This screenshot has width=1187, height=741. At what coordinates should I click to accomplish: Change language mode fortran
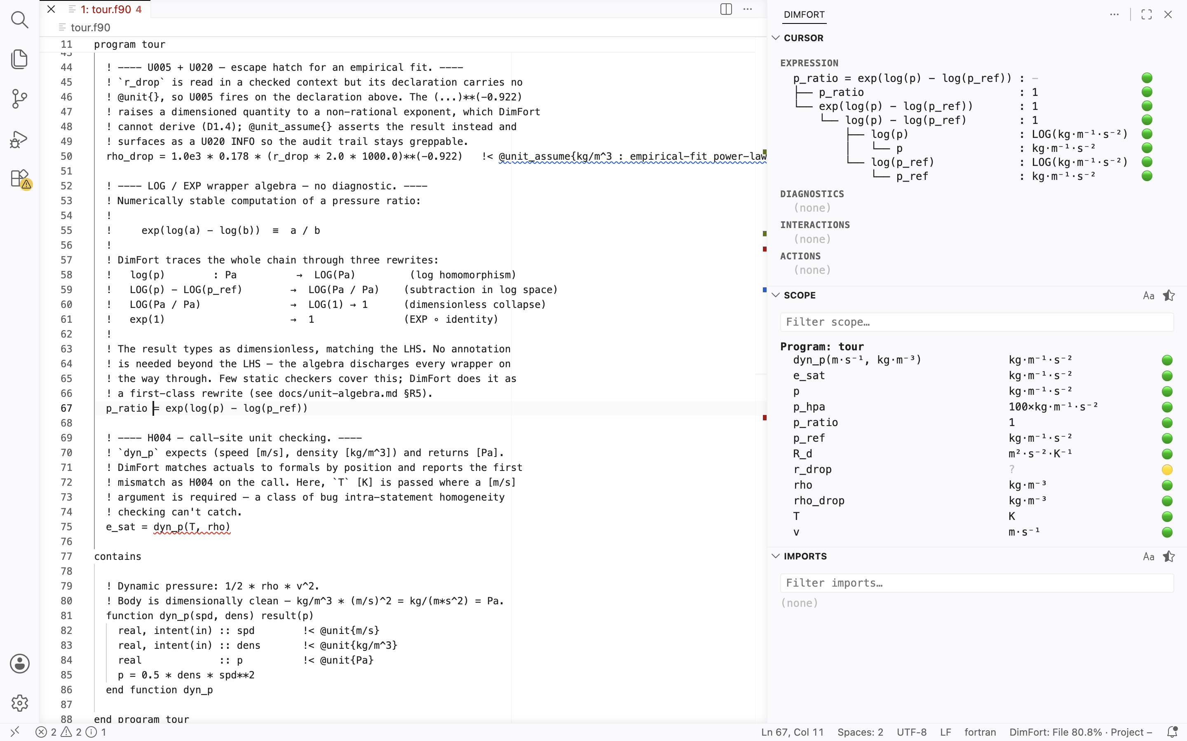point(980,732)
